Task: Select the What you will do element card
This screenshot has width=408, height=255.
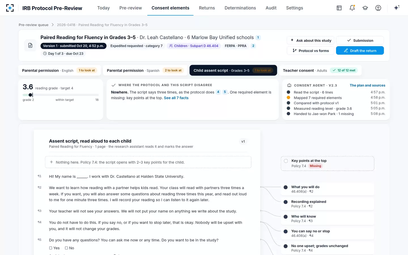Action: point(328,189)
